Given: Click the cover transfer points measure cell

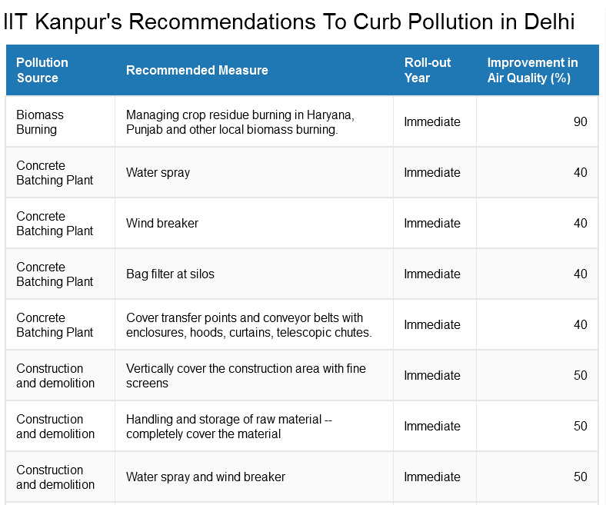Looking at the screenshot, I should [254, 324].
